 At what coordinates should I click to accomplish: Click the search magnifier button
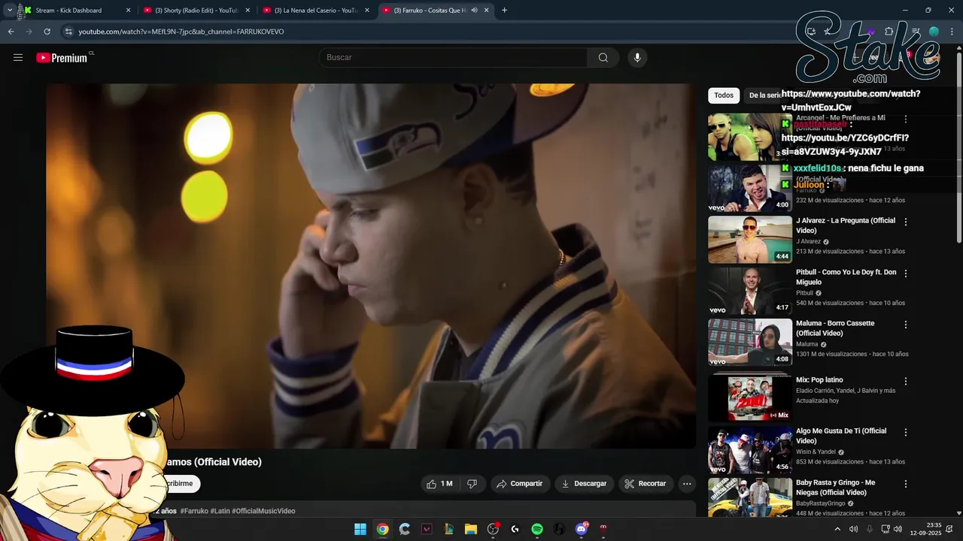coord(603,58)
